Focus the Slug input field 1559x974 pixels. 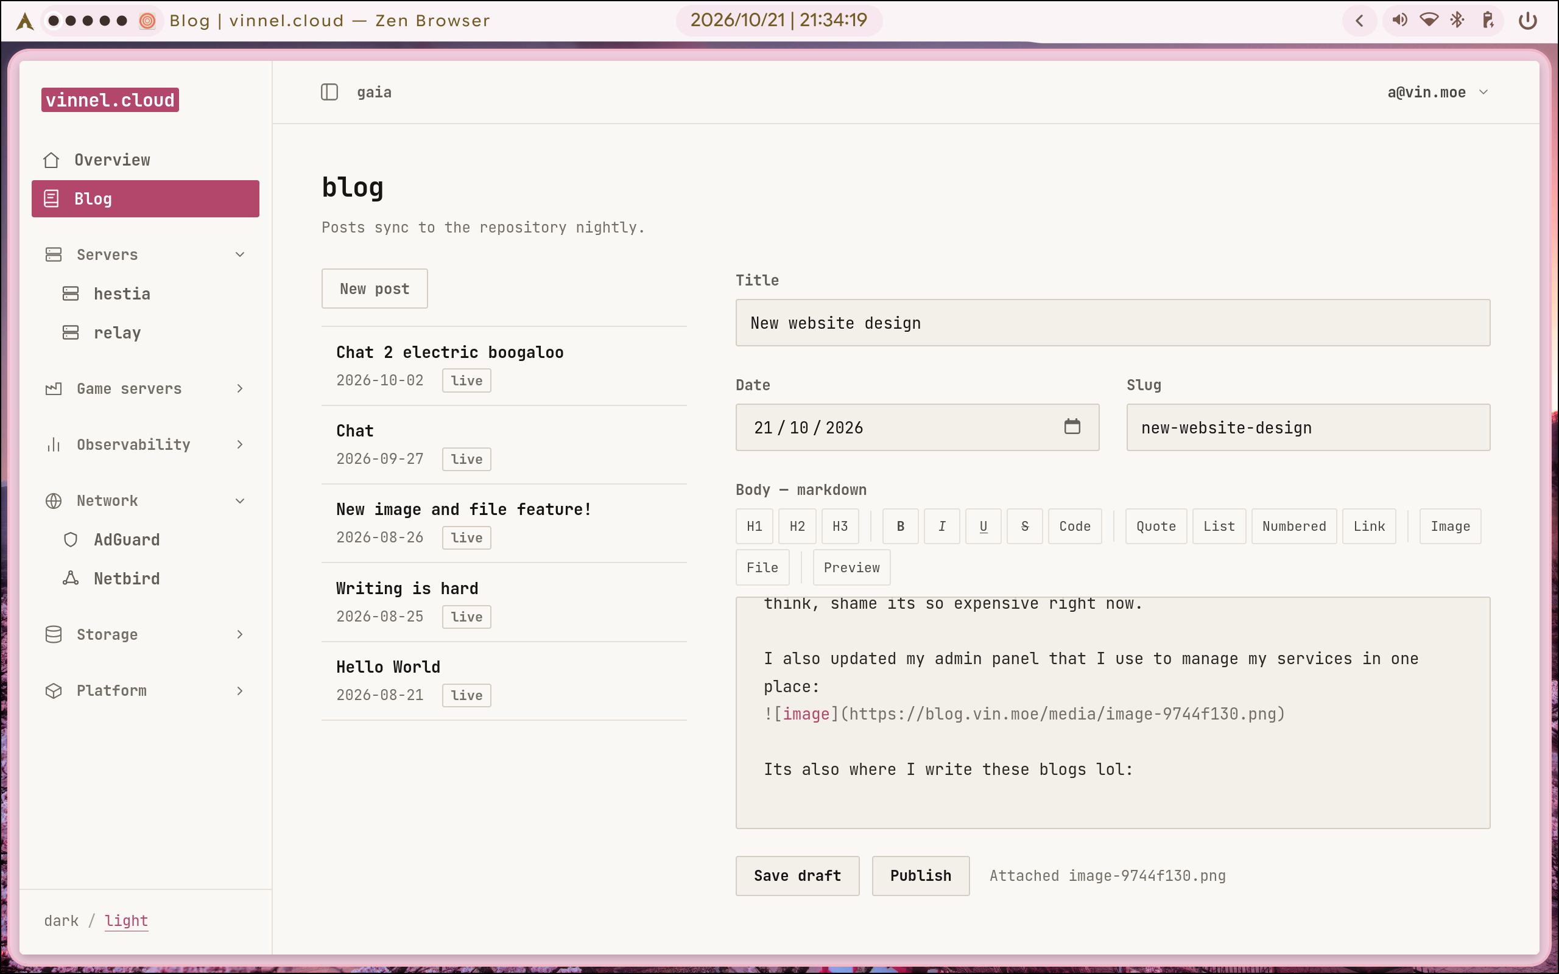coord(1307,427)
